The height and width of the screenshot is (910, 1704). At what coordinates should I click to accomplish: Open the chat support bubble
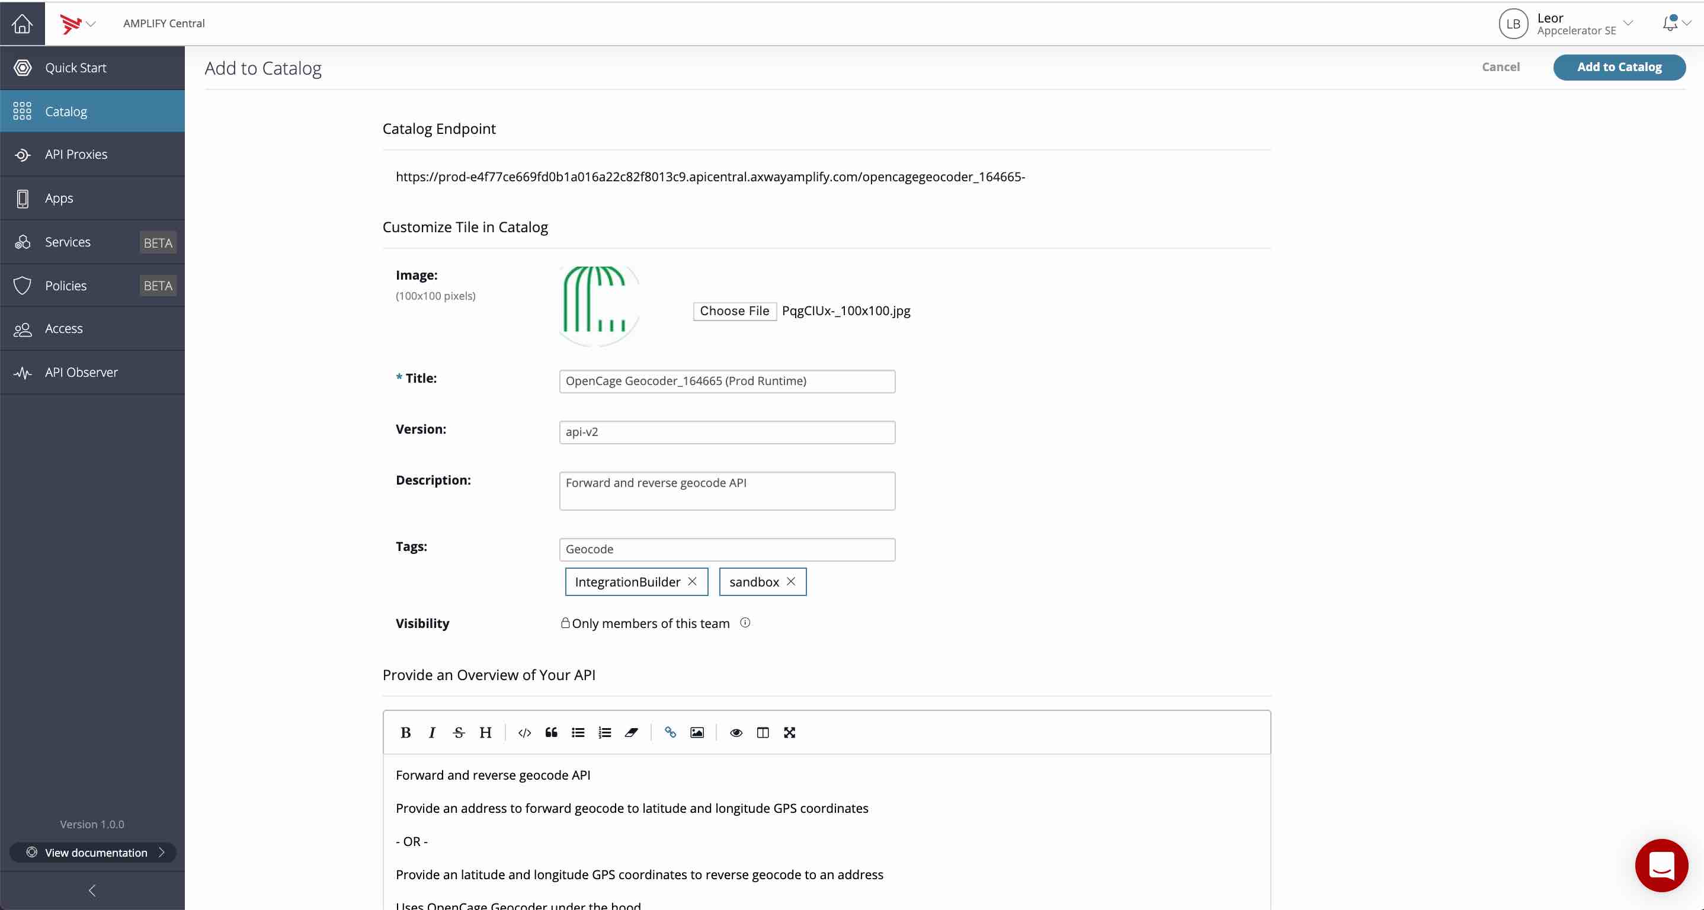click(x=1661, y=865)
